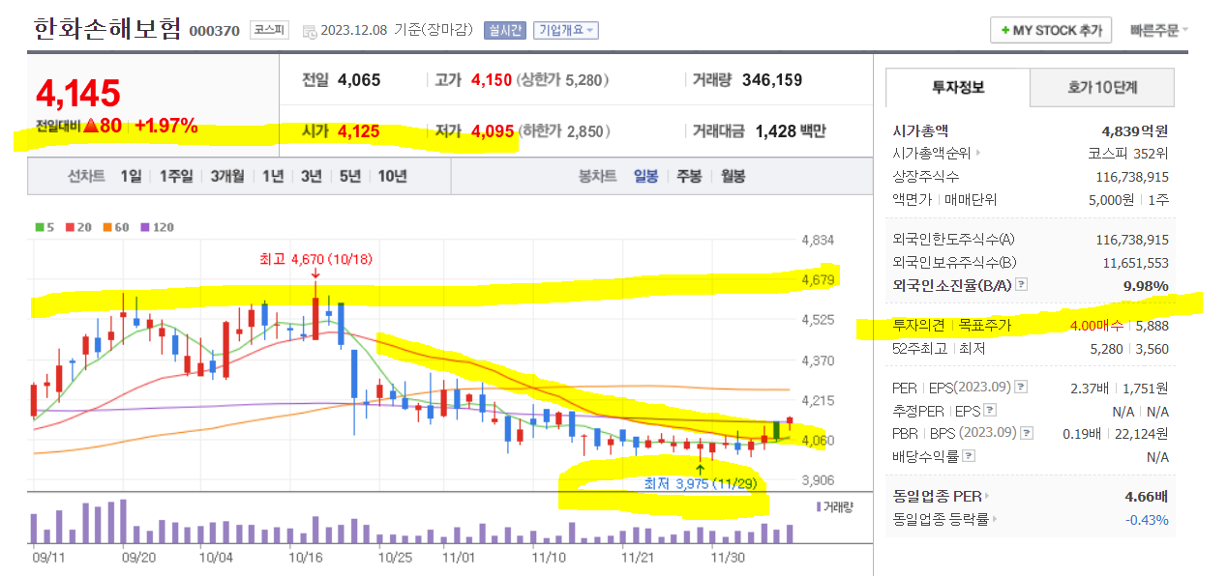Click the current price 4,145
1228x576 pixels.
pos(78,93)
